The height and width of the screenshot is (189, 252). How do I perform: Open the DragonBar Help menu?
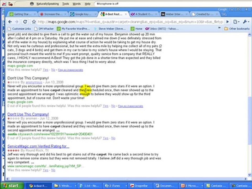[x=88, y=4]
